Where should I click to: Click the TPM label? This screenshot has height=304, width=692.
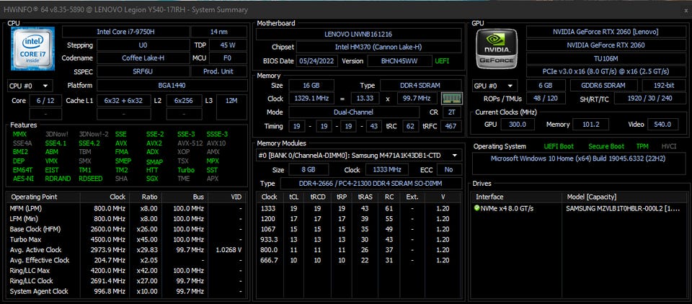pos(642,146)
